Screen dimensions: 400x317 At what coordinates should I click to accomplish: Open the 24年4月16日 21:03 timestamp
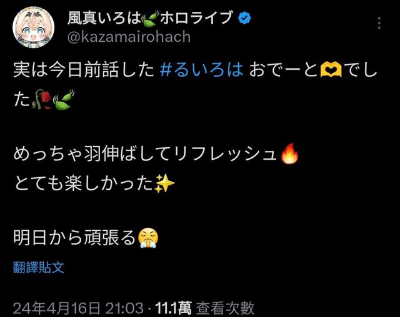(x=78, y=308)
